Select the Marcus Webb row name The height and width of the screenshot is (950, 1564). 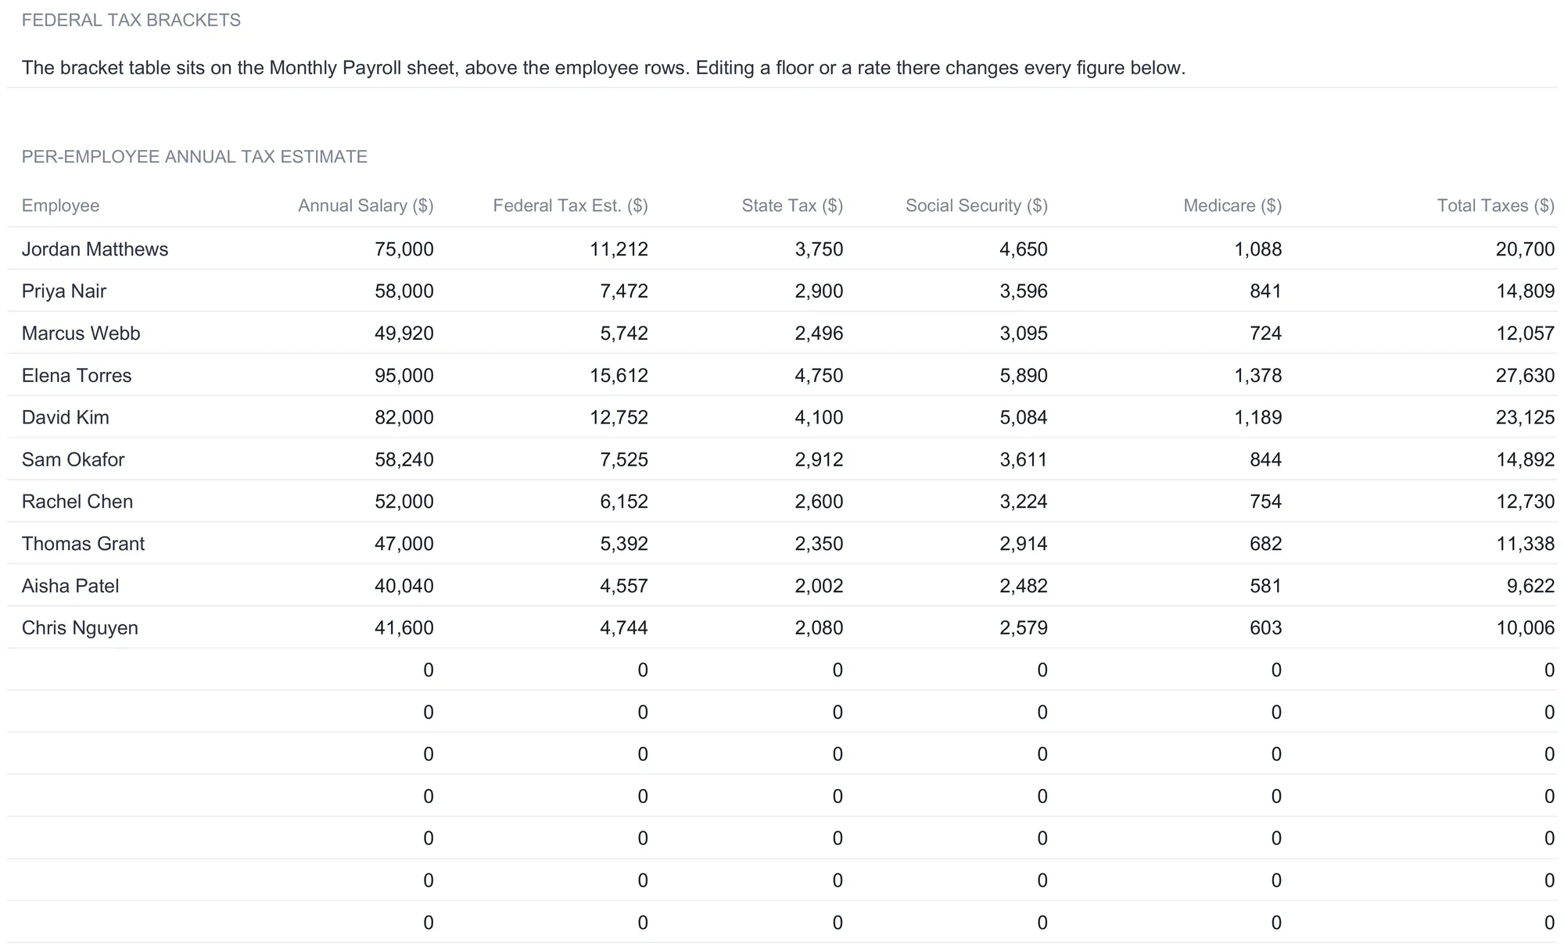point(81,334)
